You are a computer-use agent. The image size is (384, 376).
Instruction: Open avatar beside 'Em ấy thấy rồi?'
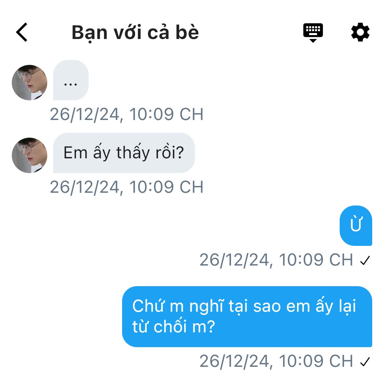tap(30, 155)
